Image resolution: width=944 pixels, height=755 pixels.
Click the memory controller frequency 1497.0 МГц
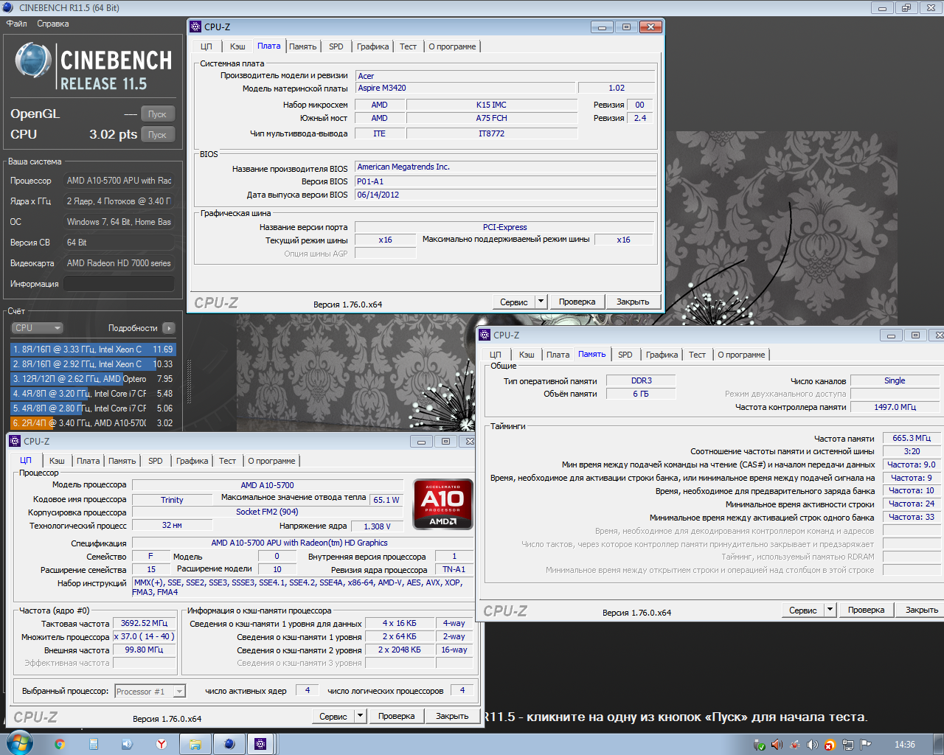[895, 407]
